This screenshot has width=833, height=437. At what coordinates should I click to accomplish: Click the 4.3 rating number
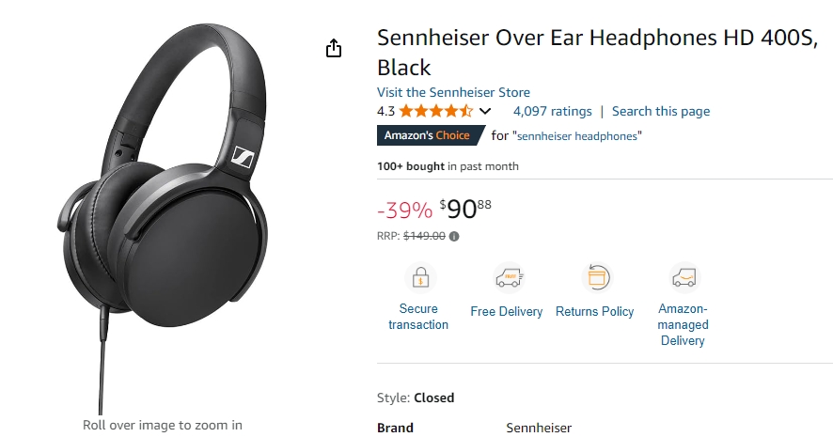[x=385, y=112]
